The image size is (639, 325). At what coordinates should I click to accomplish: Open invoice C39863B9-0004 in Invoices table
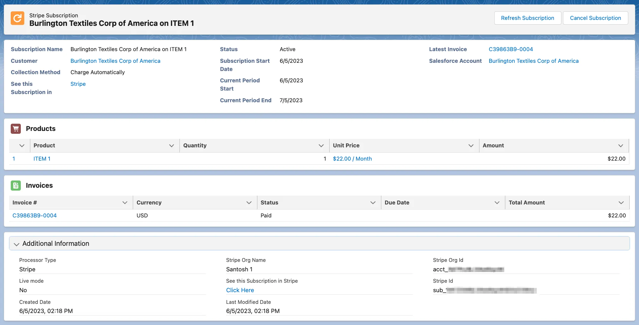35,216
